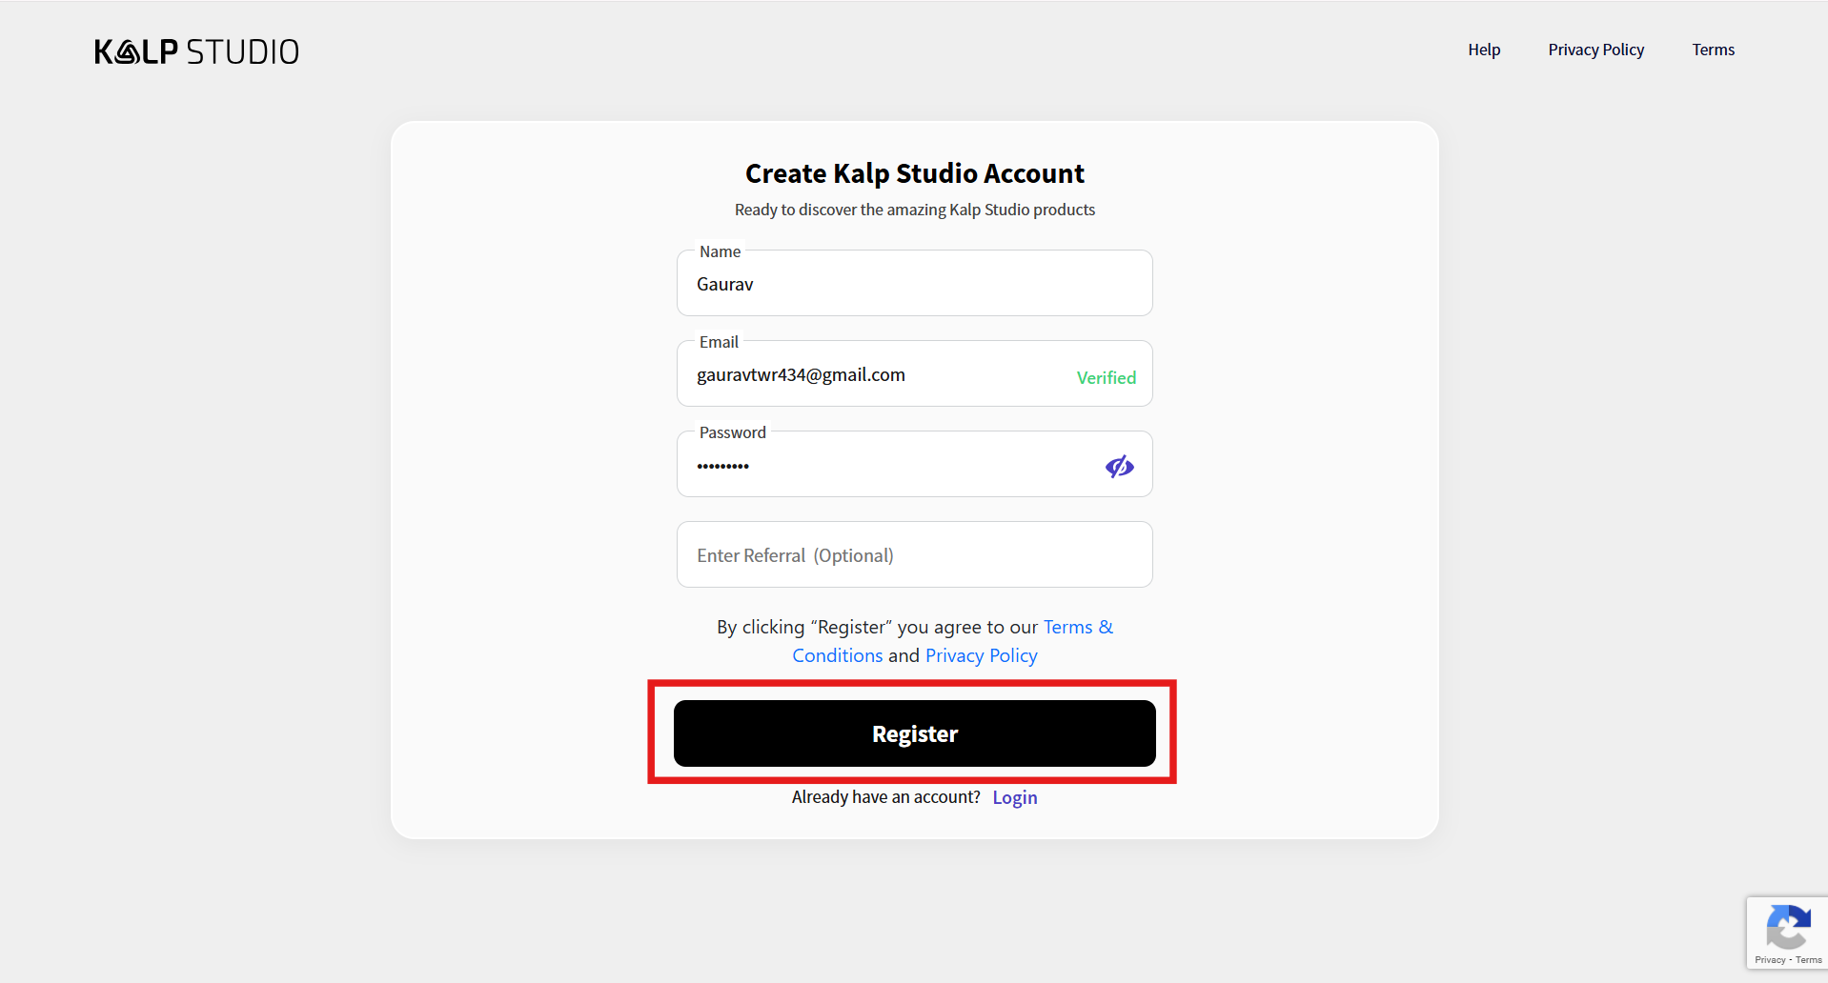
Task: Follow the Login link
Action: tap(1014, 797)
